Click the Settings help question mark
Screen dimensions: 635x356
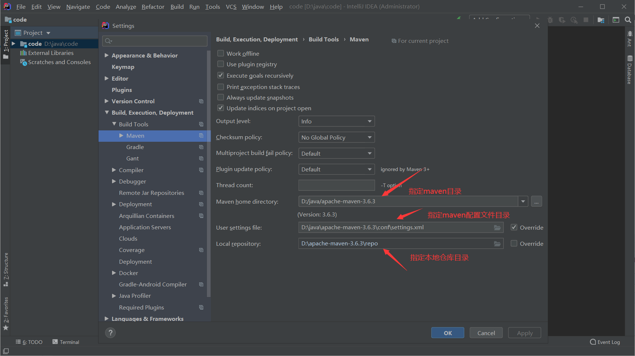click(x=110, y=333)
